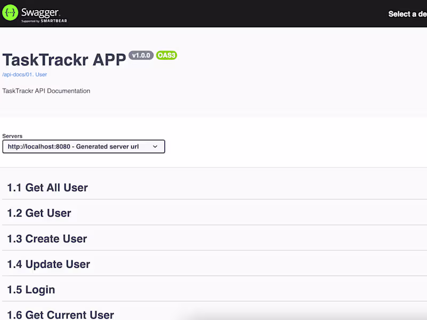Click the v1.0.0 version badge
The image size is (427, 320).
141,55
